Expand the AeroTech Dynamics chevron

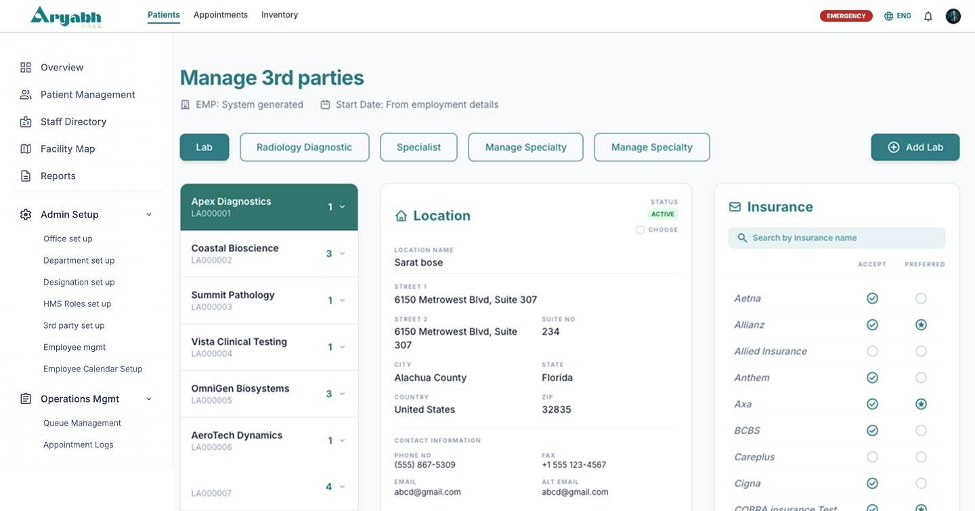tap(342, 441)
